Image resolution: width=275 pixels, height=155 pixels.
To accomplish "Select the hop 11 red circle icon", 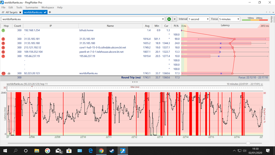I will coord(3,73).
